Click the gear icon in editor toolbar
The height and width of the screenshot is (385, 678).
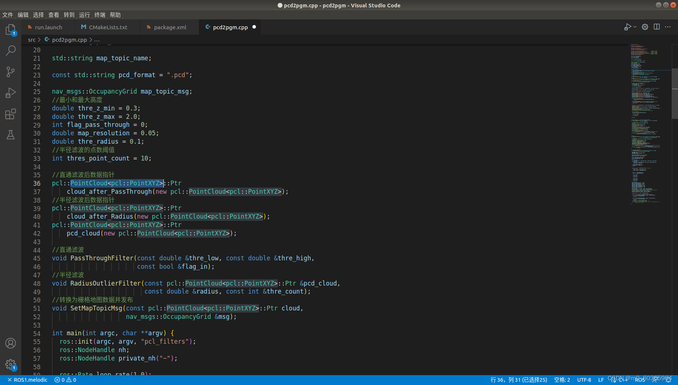[645, 27]
